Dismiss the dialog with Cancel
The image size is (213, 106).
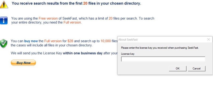click(x=196, y=69)
